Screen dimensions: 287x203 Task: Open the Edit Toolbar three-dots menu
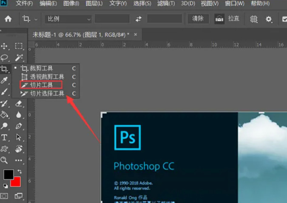18,161
